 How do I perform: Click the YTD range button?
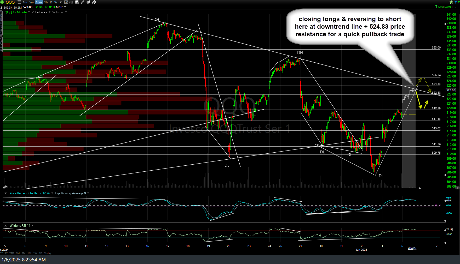pos(12,253)
